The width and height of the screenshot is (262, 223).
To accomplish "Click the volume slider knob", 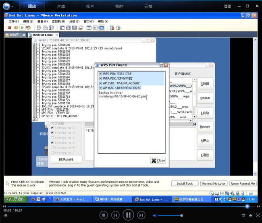I will [182, 215].
